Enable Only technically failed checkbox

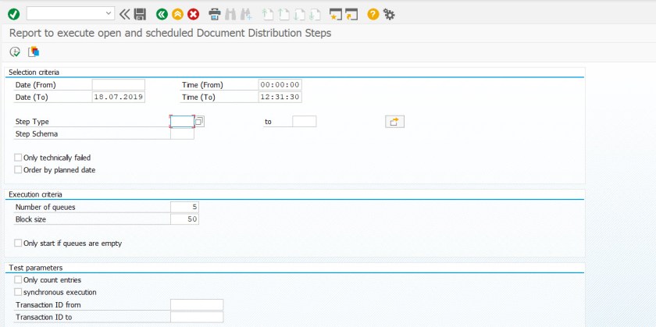tap(18, 158)
